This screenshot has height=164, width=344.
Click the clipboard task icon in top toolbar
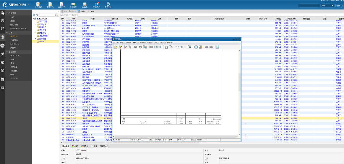coord(37,4)
